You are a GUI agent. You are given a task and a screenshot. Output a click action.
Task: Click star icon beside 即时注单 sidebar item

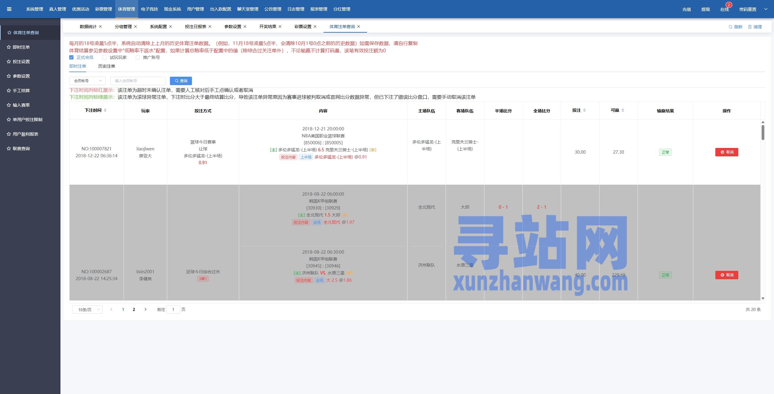pos(9,47)
